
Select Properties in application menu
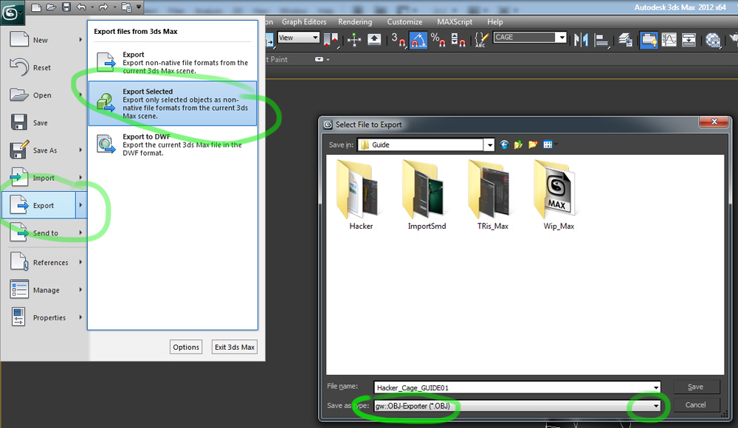click(44, 317)
